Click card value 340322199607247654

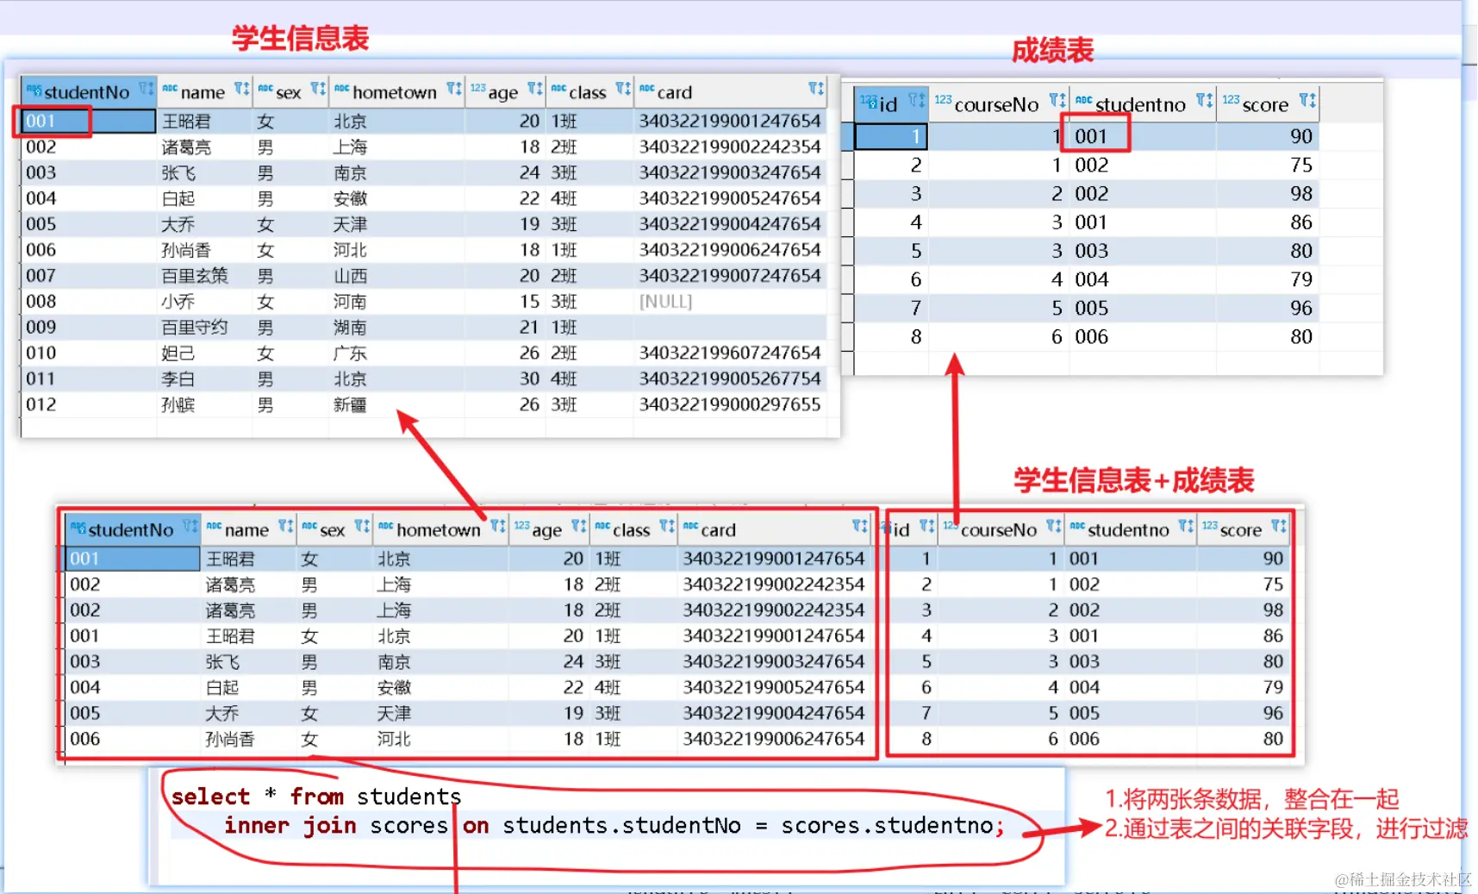click(730, 353)
